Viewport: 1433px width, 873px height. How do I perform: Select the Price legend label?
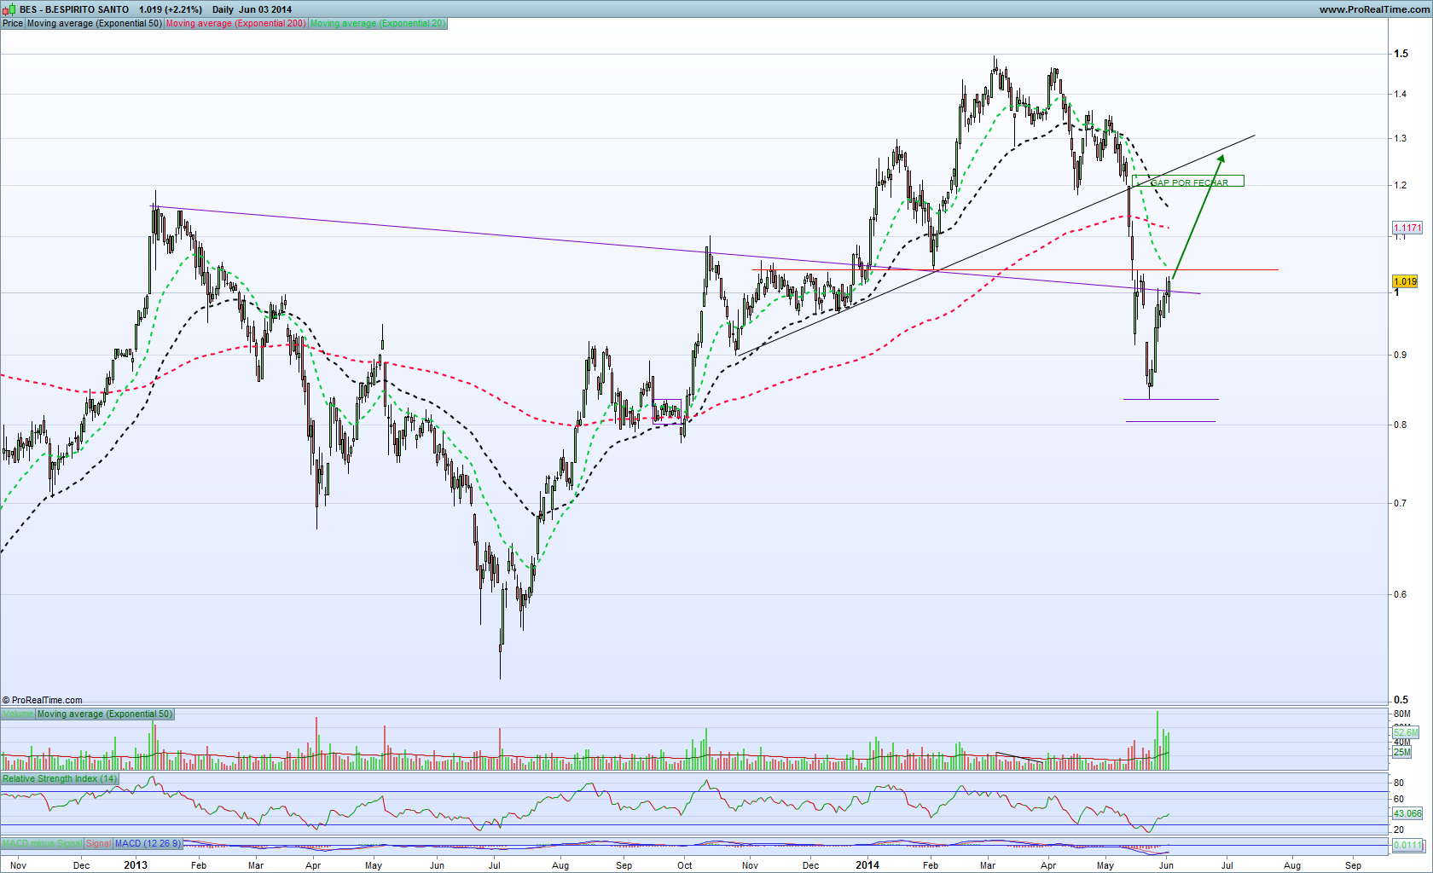(13, 24)
